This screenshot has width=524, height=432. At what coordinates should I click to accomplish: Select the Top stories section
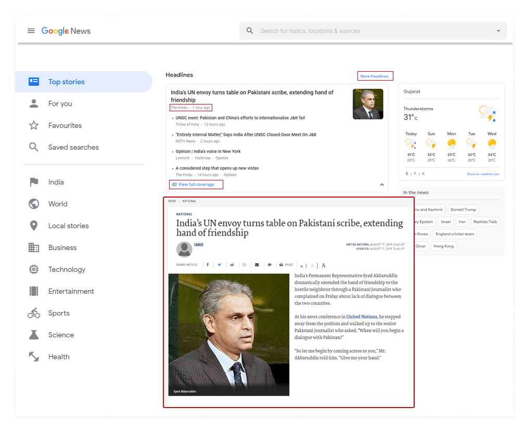pos(84,82)
